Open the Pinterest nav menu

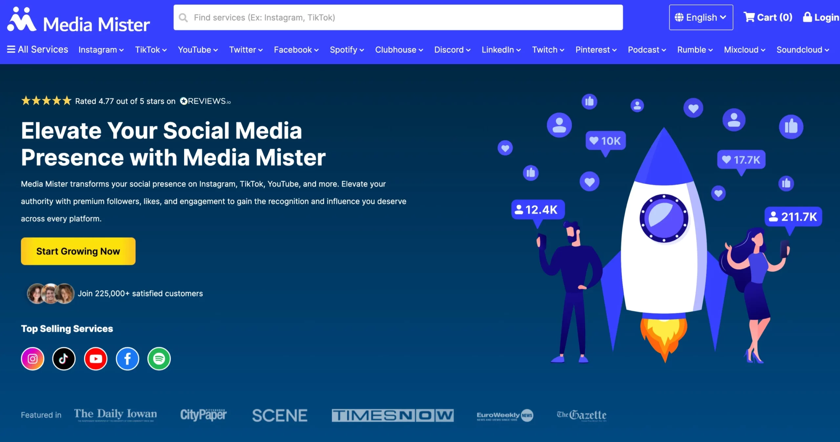click(596, 50)
